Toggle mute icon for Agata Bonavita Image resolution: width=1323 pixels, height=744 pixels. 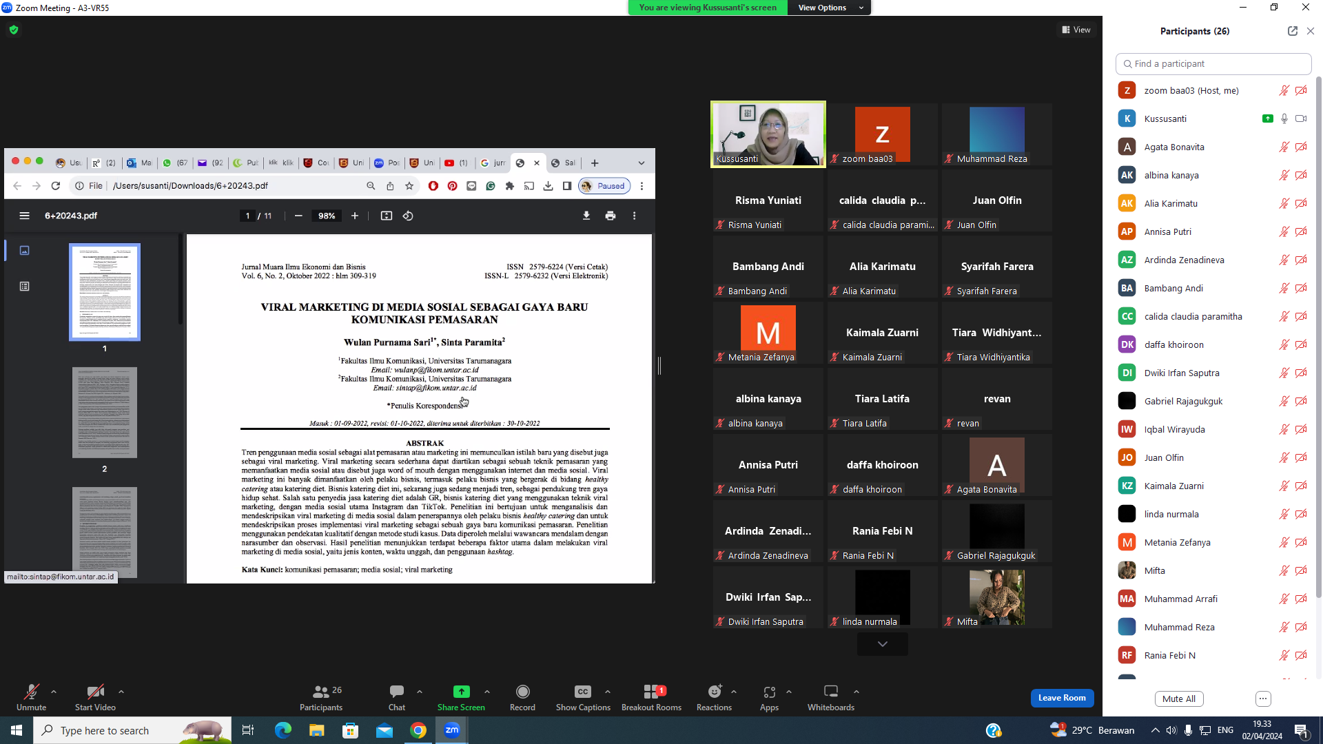[1284, 147]
